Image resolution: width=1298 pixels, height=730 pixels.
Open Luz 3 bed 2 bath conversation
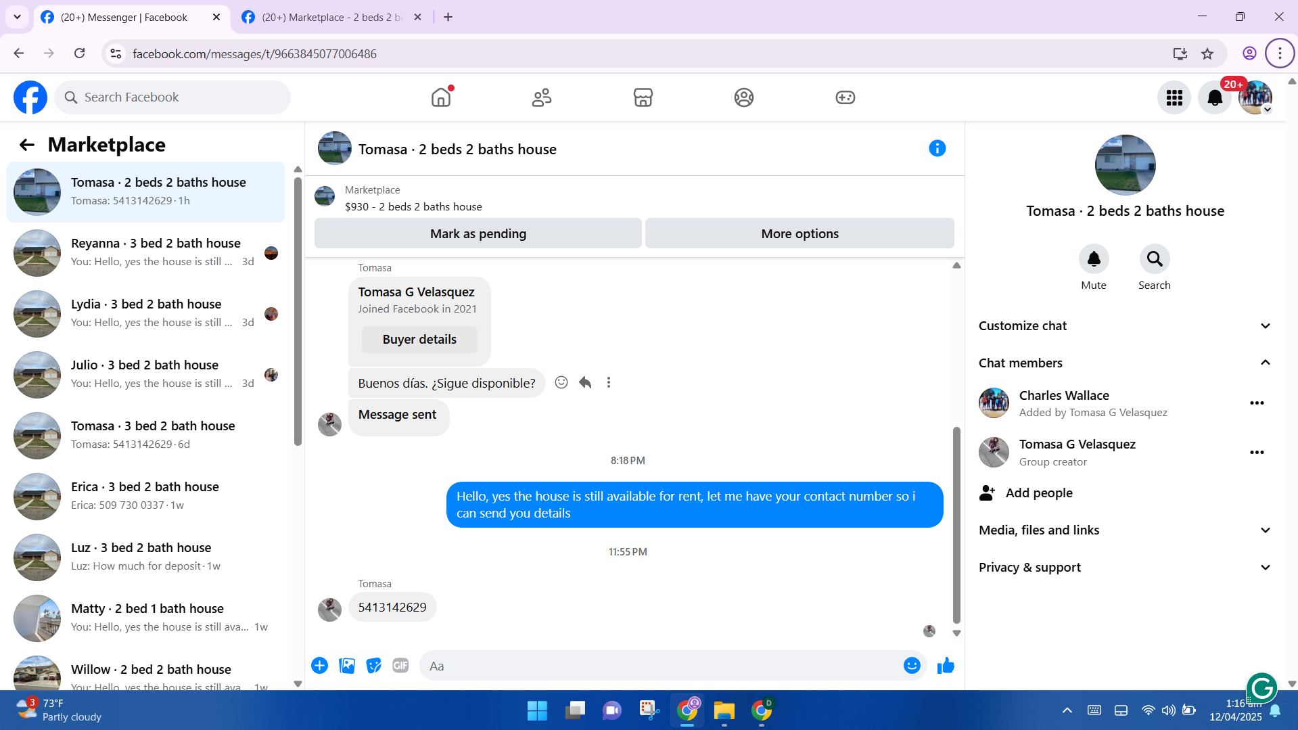145,557
